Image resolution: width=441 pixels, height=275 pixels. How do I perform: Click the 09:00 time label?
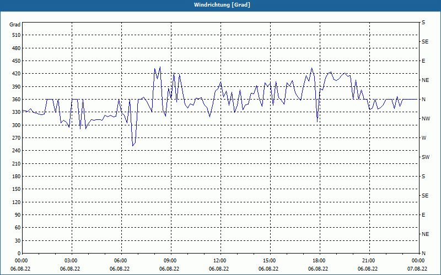tap(170, 261)
